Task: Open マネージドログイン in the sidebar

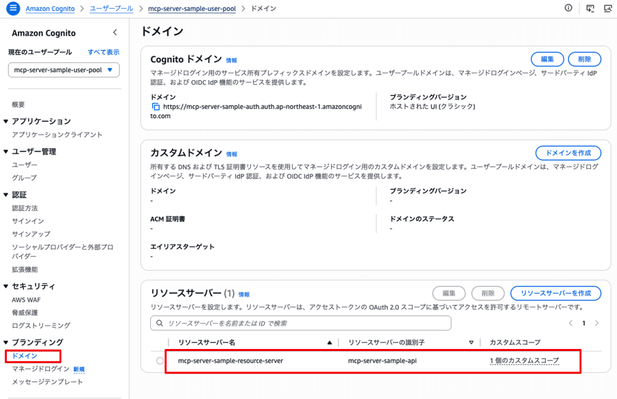Action: point(40,369)
